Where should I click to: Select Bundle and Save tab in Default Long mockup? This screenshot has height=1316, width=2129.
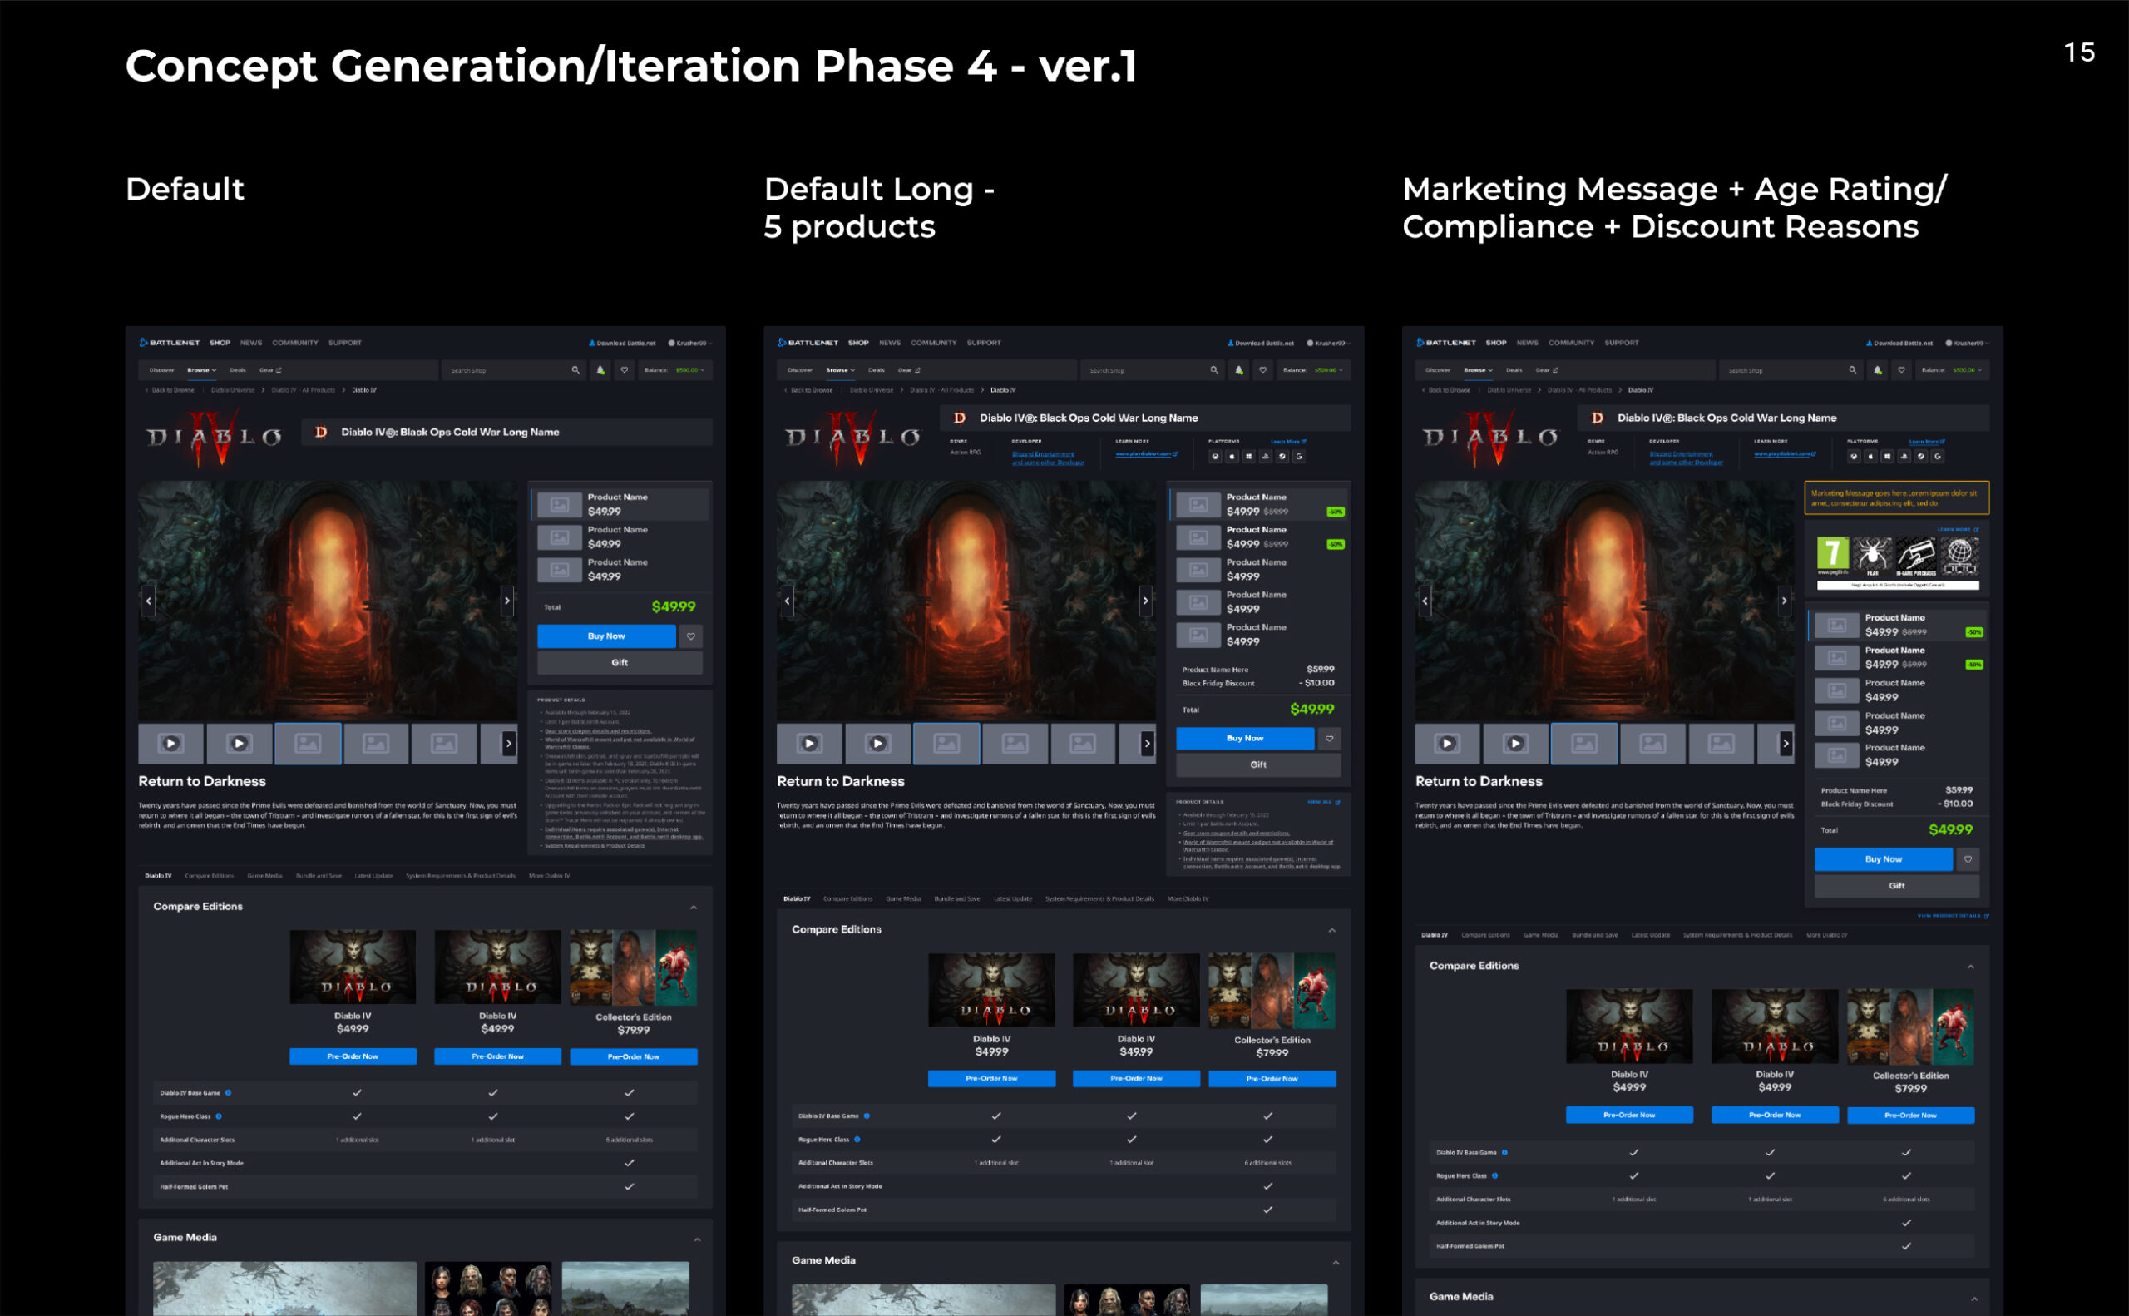pos(957,898)
